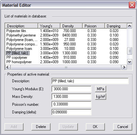Confirm with the OK button
Image resolution: width=137 pixels, height=135 pixels.
click(95, 127)
